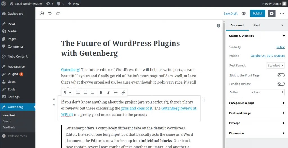This screenshot has width=288, height=148.
Task: Open Tools in the admin menu
Action: (x=18, y=89)
